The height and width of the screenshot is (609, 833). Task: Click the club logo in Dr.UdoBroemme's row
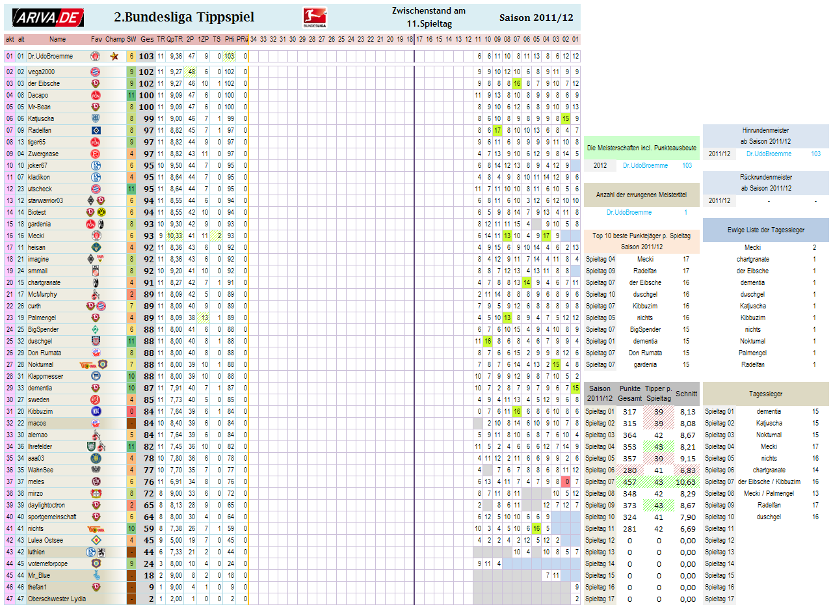pyautogui.click(x=96, y=57)
